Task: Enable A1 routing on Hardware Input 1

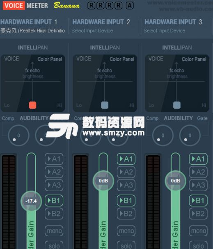Action: click(54, 159)
